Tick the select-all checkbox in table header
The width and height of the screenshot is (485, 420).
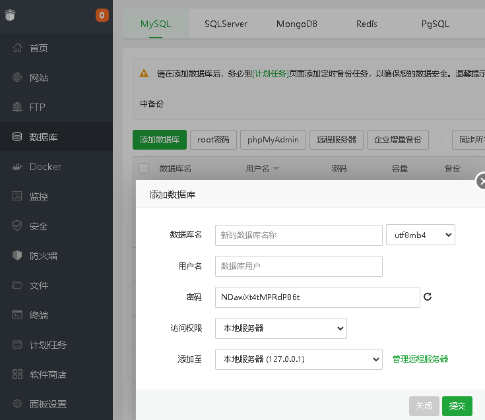[x=144, y=168]
